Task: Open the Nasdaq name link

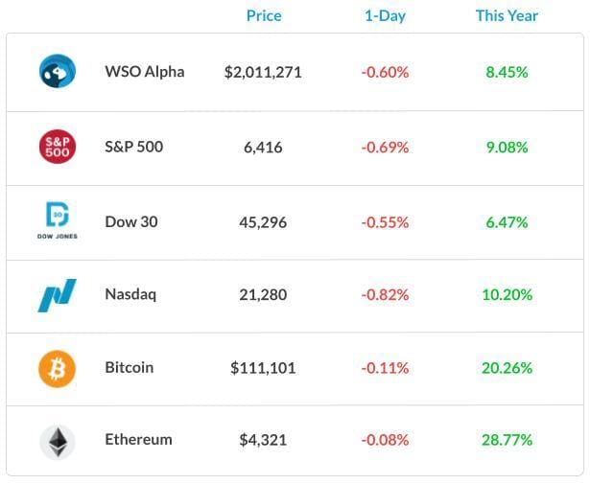Action: pos(130,294)
